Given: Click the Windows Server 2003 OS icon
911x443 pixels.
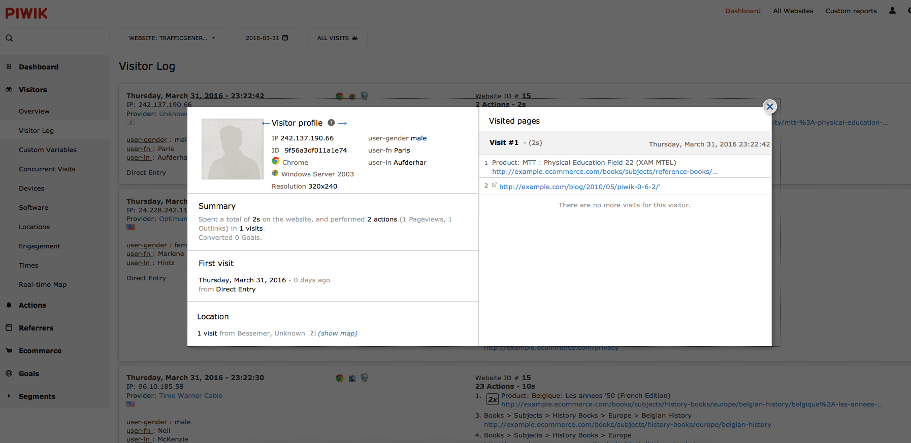Looking at the screenshot, I should [x=275, y=173].
